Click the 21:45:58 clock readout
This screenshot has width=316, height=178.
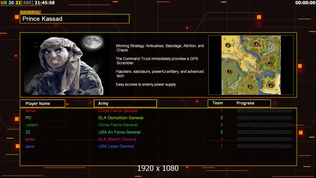[44, 3]
